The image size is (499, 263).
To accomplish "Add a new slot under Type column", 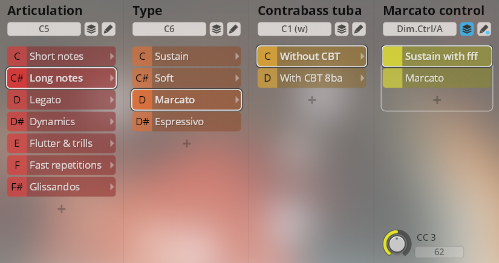I will [x=186, y=144].
